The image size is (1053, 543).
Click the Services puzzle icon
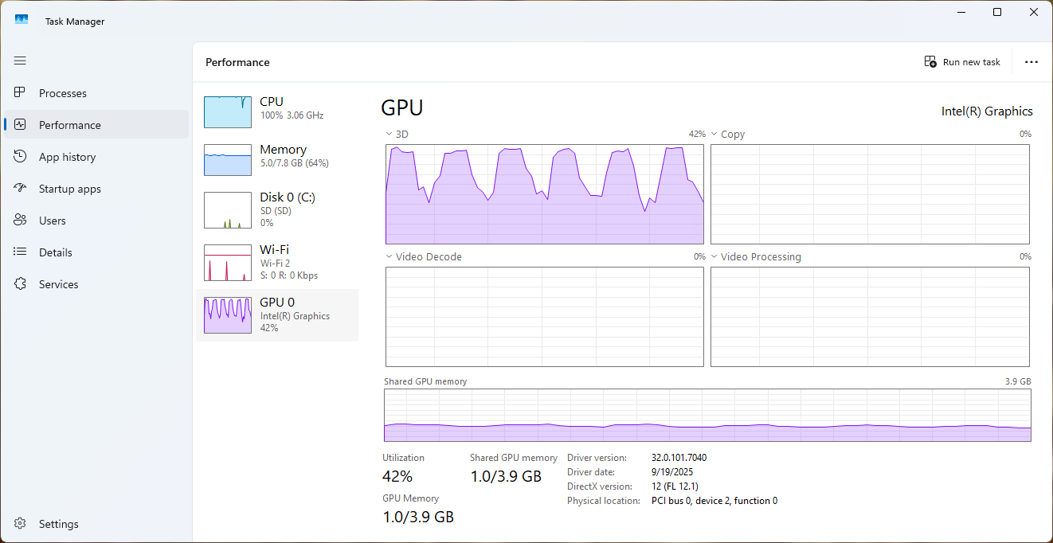[21, 284]
